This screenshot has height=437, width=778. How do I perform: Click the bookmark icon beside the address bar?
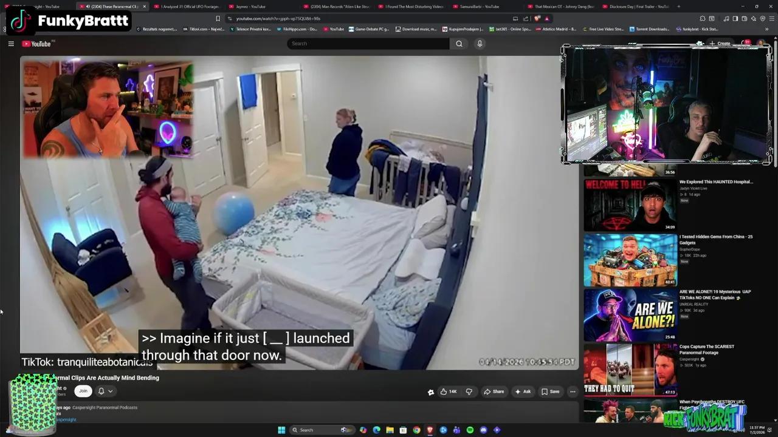(218, 19)
